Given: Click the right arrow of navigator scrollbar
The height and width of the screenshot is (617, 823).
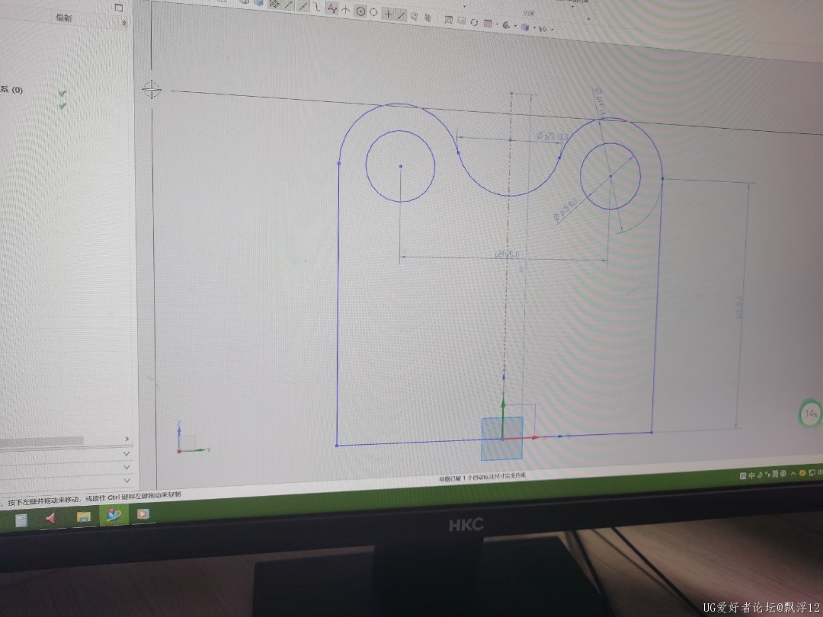Looking at the screenshot, I should [126, 439].
